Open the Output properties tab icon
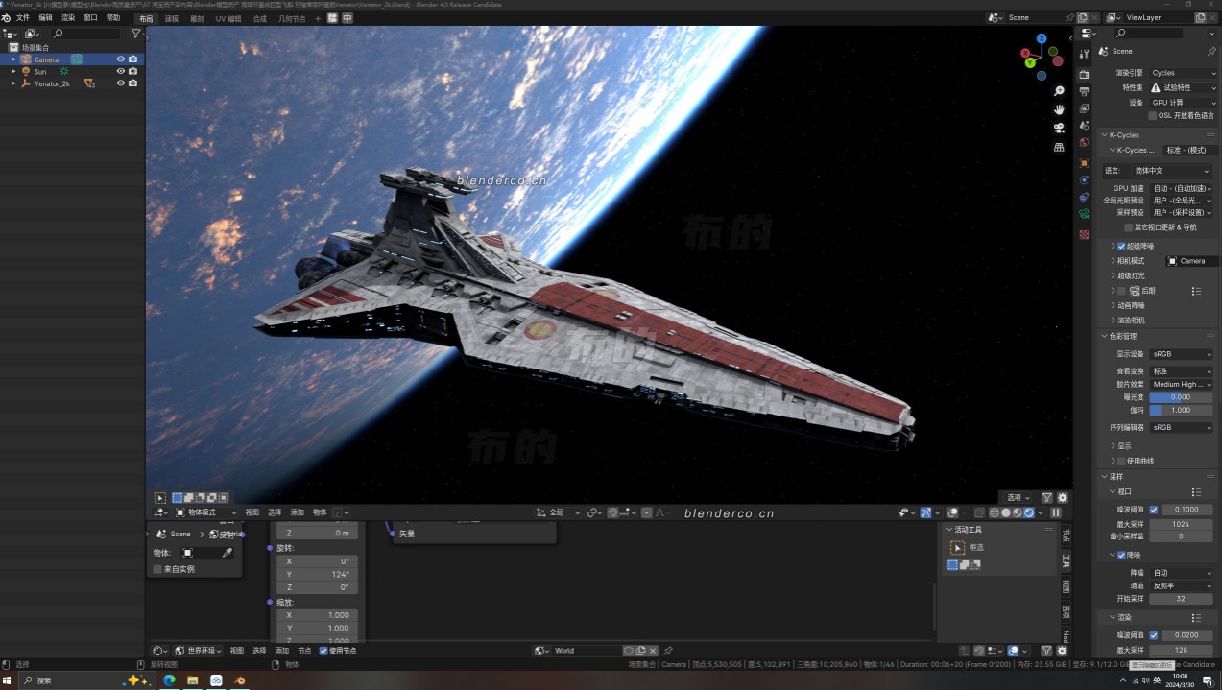 point(1084,91)
